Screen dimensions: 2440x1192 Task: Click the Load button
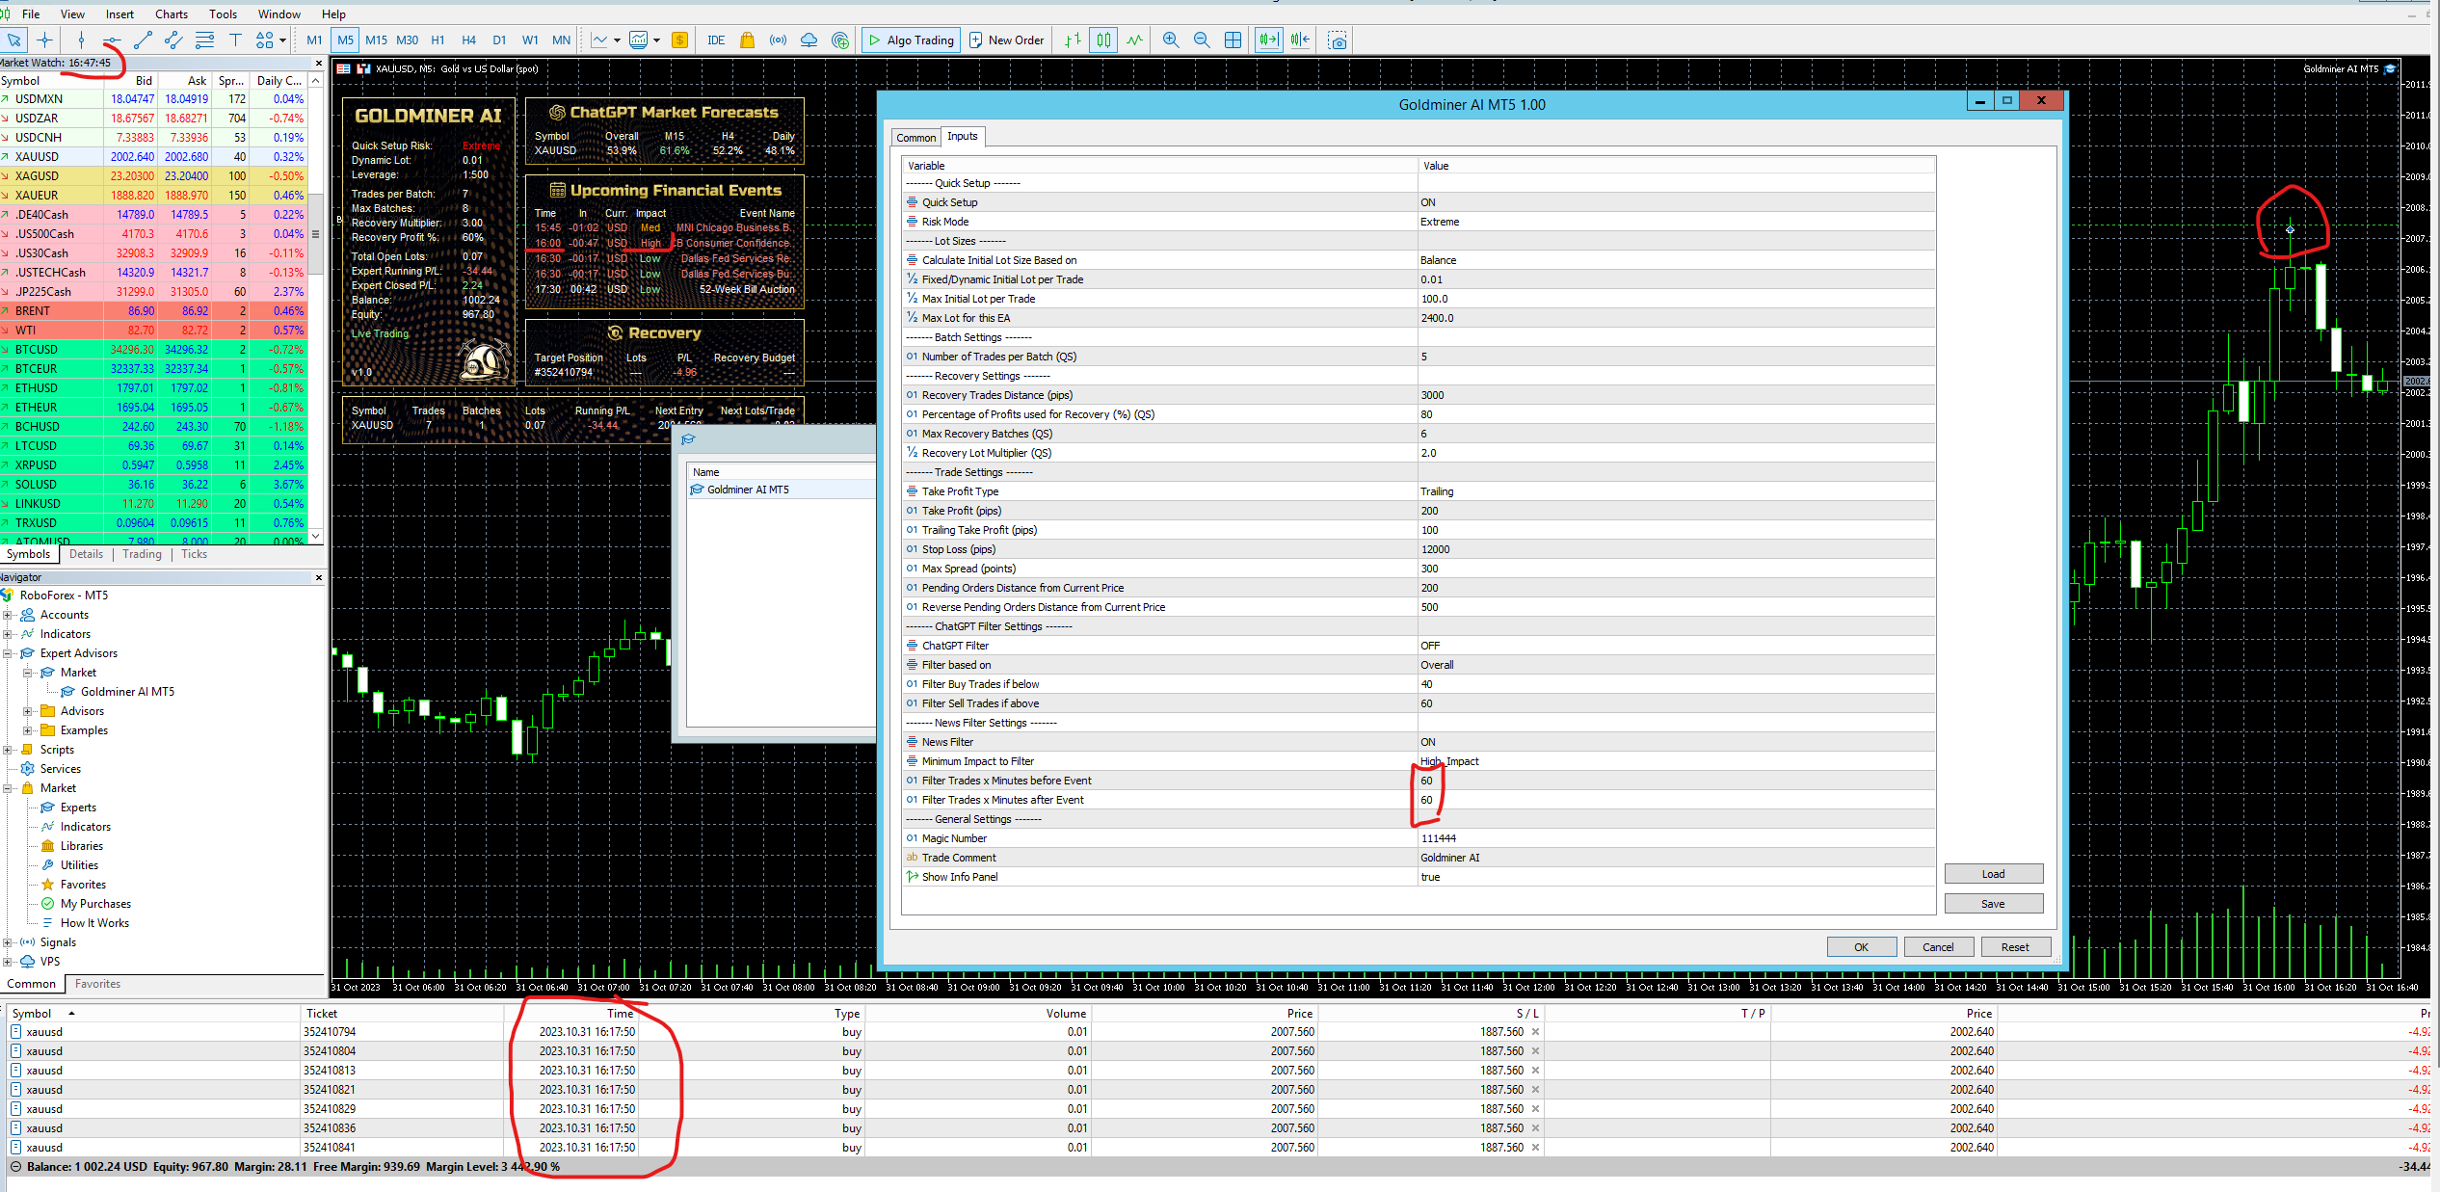click(x=1993, y=874)
